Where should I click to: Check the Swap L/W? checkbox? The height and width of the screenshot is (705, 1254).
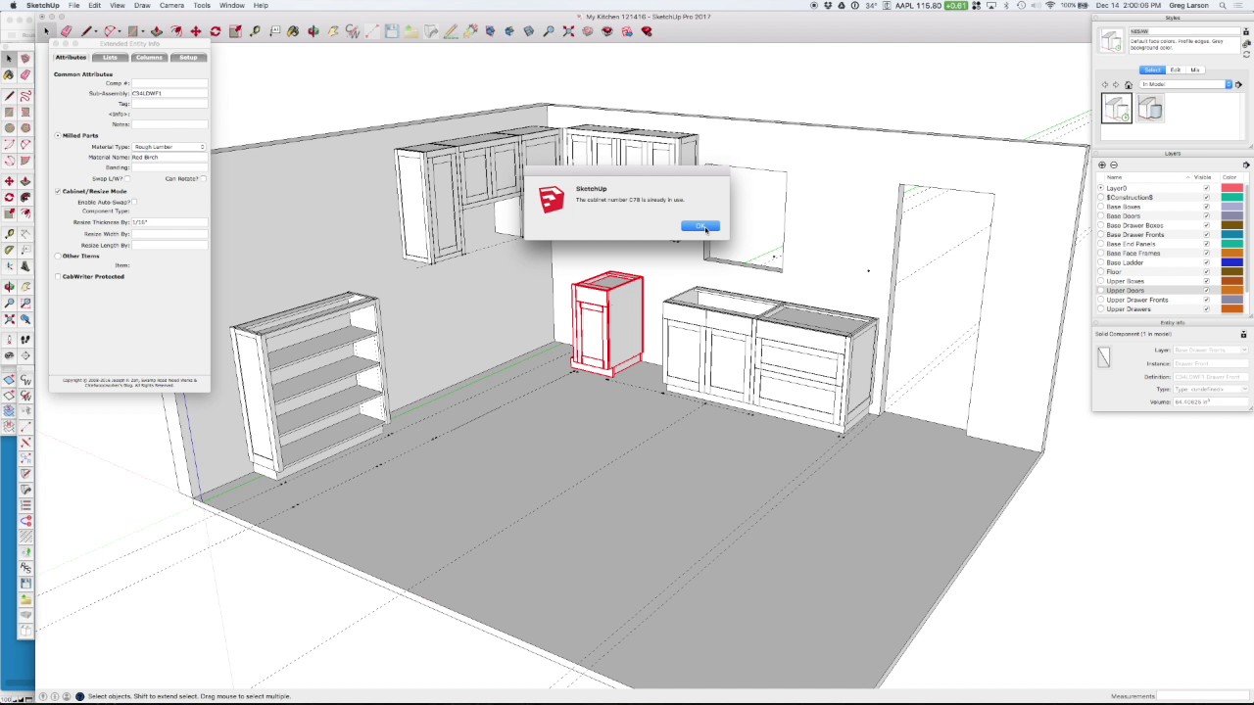click(126, 178)
